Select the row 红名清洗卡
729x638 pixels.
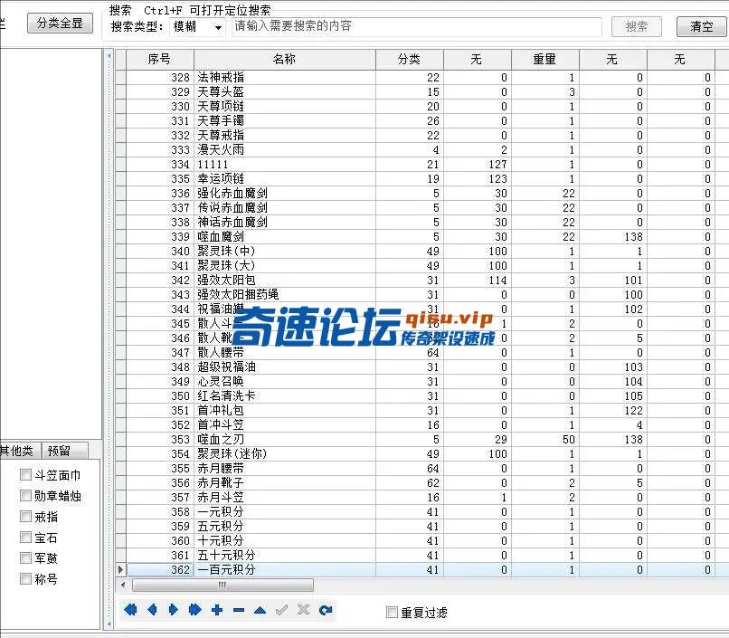(x=421, y=395)
